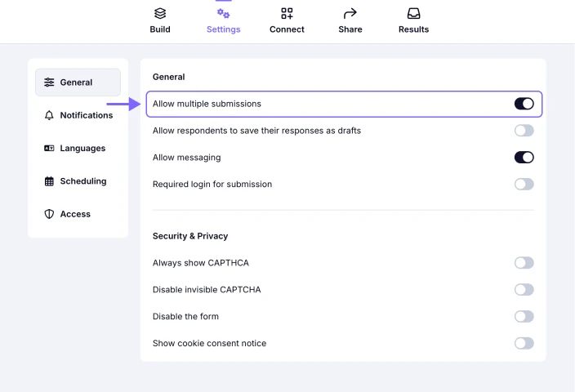Disable the Allow messaging switch
Image resolution: width=575 pixels, height=392 pixels.
pos(524,157)
